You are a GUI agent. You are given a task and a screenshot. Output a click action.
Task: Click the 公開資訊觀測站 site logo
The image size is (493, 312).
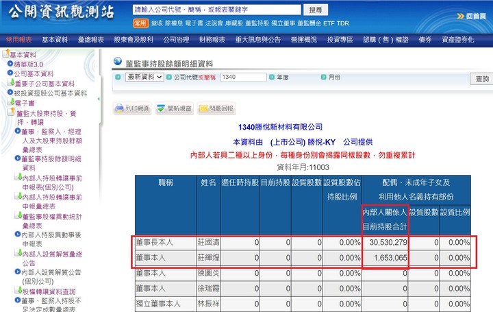pos(61,12)
